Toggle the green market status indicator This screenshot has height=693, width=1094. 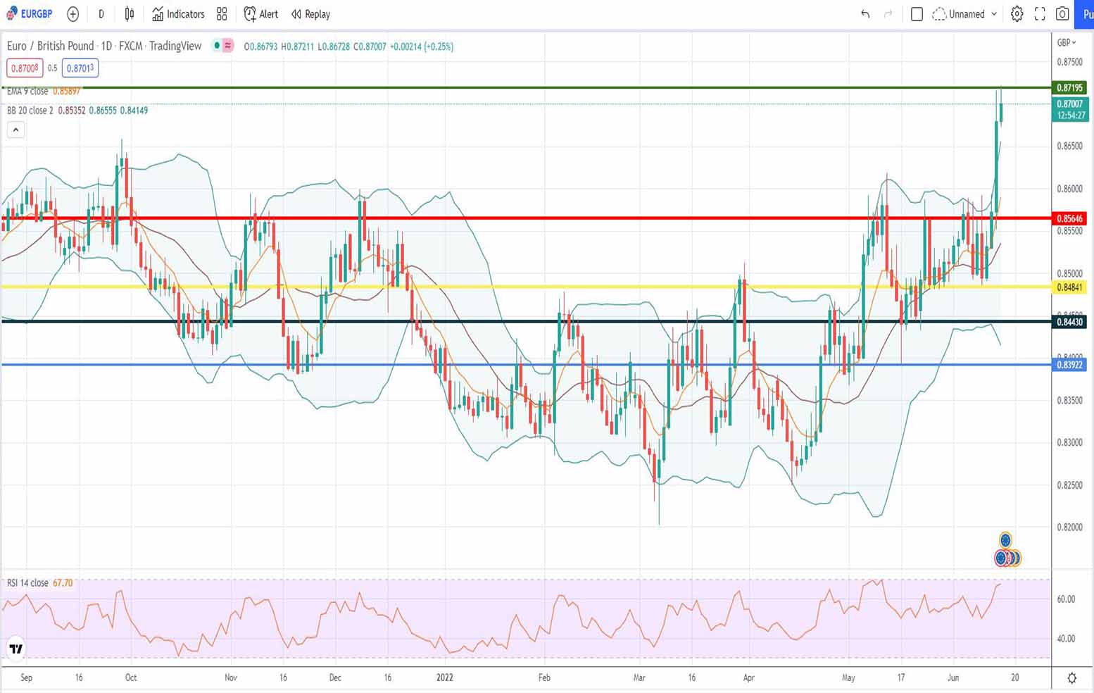218,46
